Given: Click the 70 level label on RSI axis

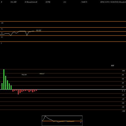Looking at the screenshot, I should point(2,29).
